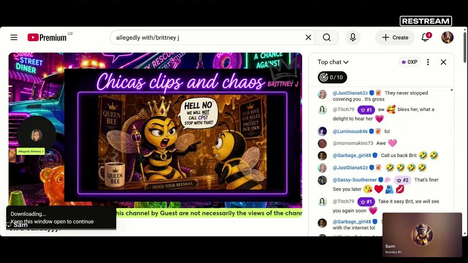Click the 'lol' message from @Luminous846
The image size is (468, 263).
pyautogui.click(x=387, y=131)
